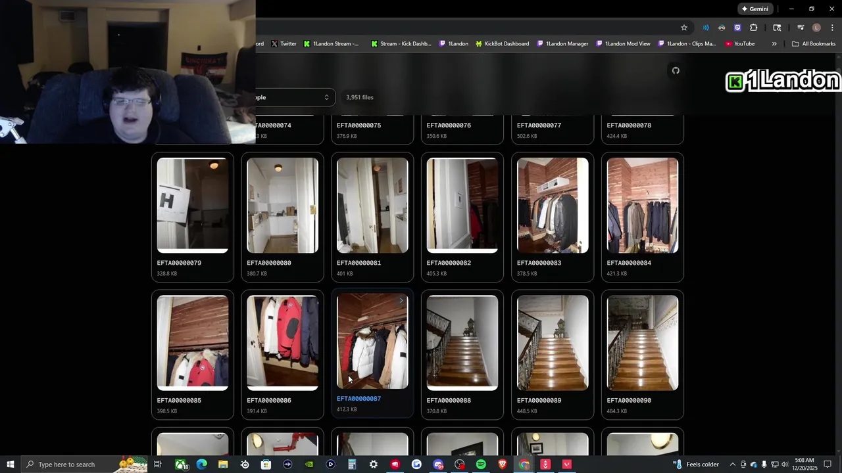Click the file name EFTA00000078
Screen dimensions: 842x473
click(629, 125)
